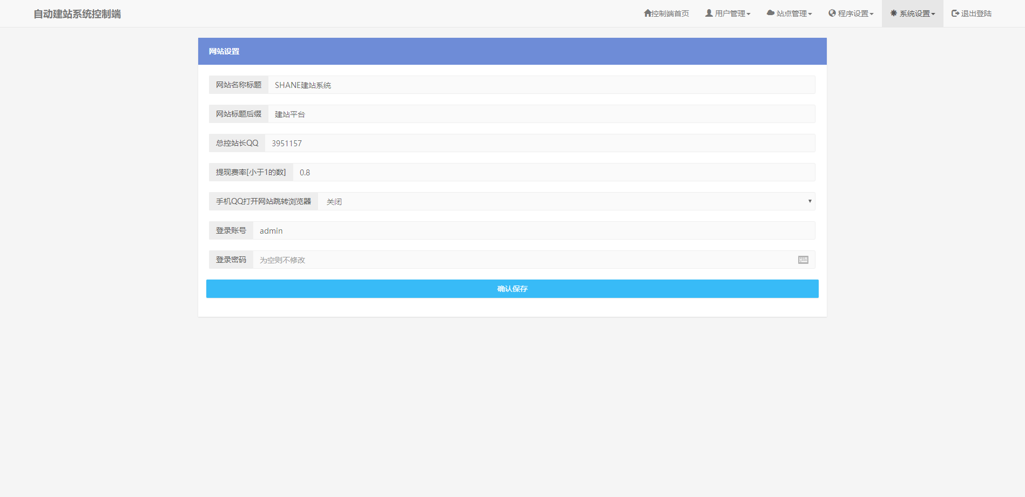Open the 手机QQ打开网站跳转浏览器 select box

(x=566, y=201)
